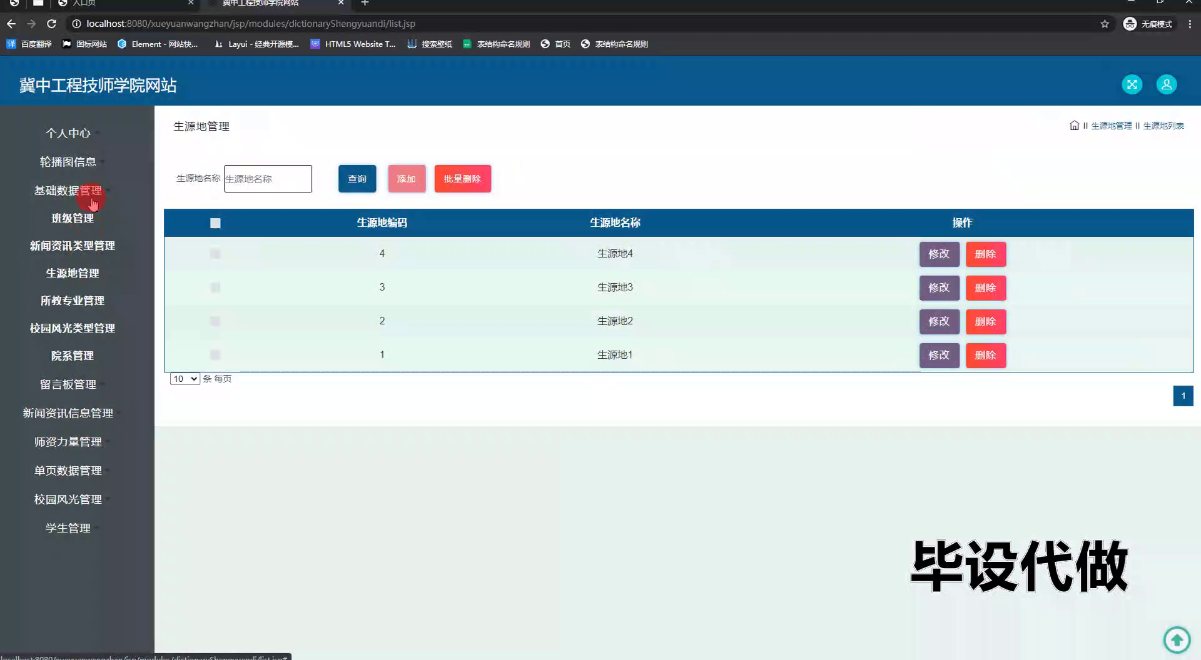Open 校园风光类型管理 submenu item

pyautogui.click(x=73, y=328)
